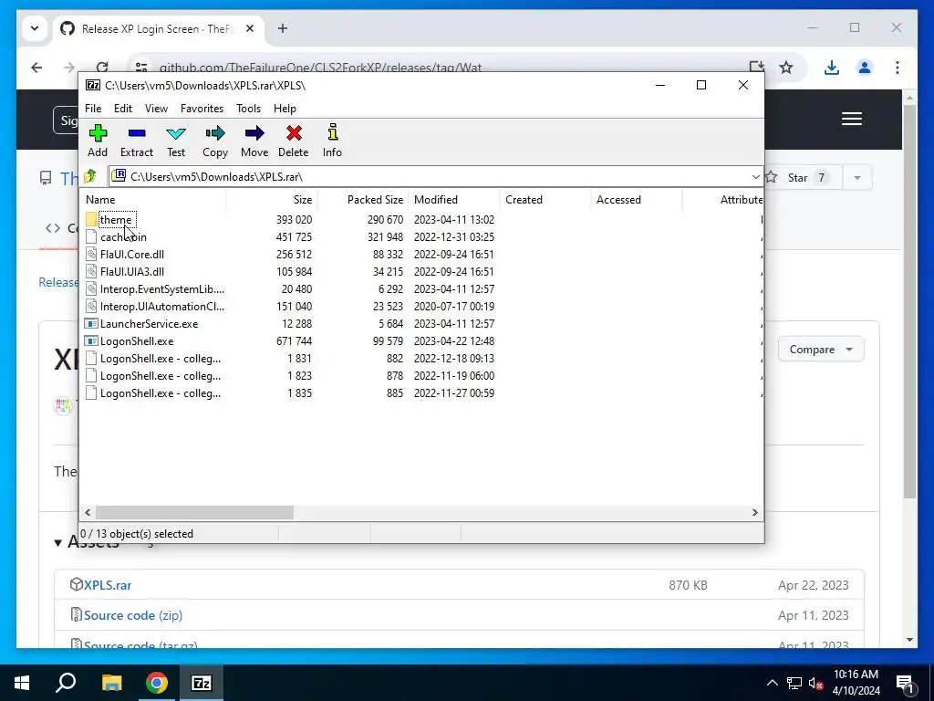Open File Explorer from taskbar
Viewport: 934px width, 701px height.
pos(111,683)
